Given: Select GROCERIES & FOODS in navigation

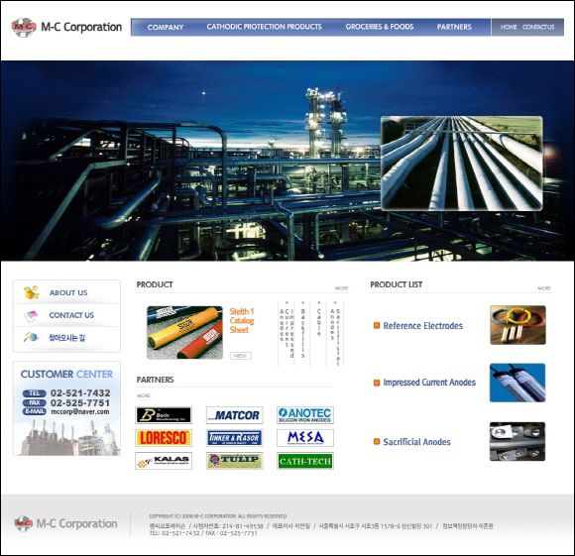Looking at the screenshot, I should [380, 27].
